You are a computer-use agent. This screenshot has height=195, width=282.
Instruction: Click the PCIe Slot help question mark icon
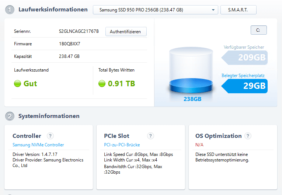[x=150, y=136]
